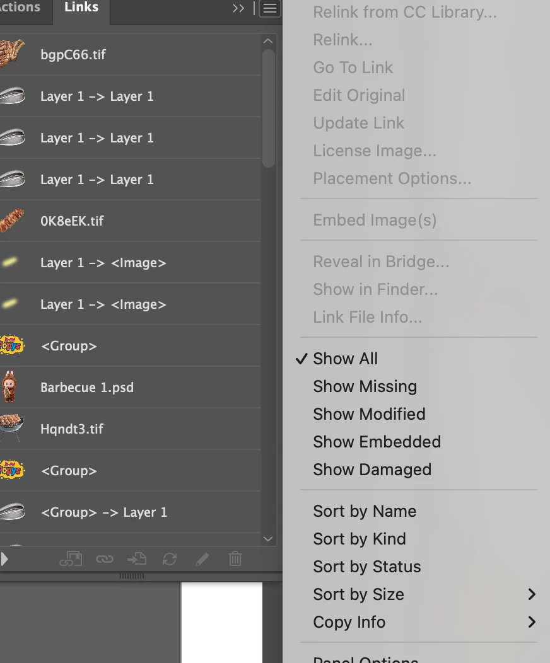Switch to the Links tab
The width and height of the screenshot is (550, 663).
click(x=81, y=7)
